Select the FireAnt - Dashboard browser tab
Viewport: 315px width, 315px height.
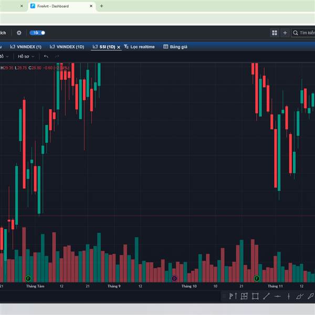click(x=61, y=6)
